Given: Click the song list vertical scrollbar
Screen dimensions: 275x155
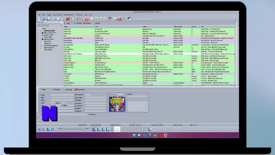Looking at the screenshot, I should tap(236, 55).
